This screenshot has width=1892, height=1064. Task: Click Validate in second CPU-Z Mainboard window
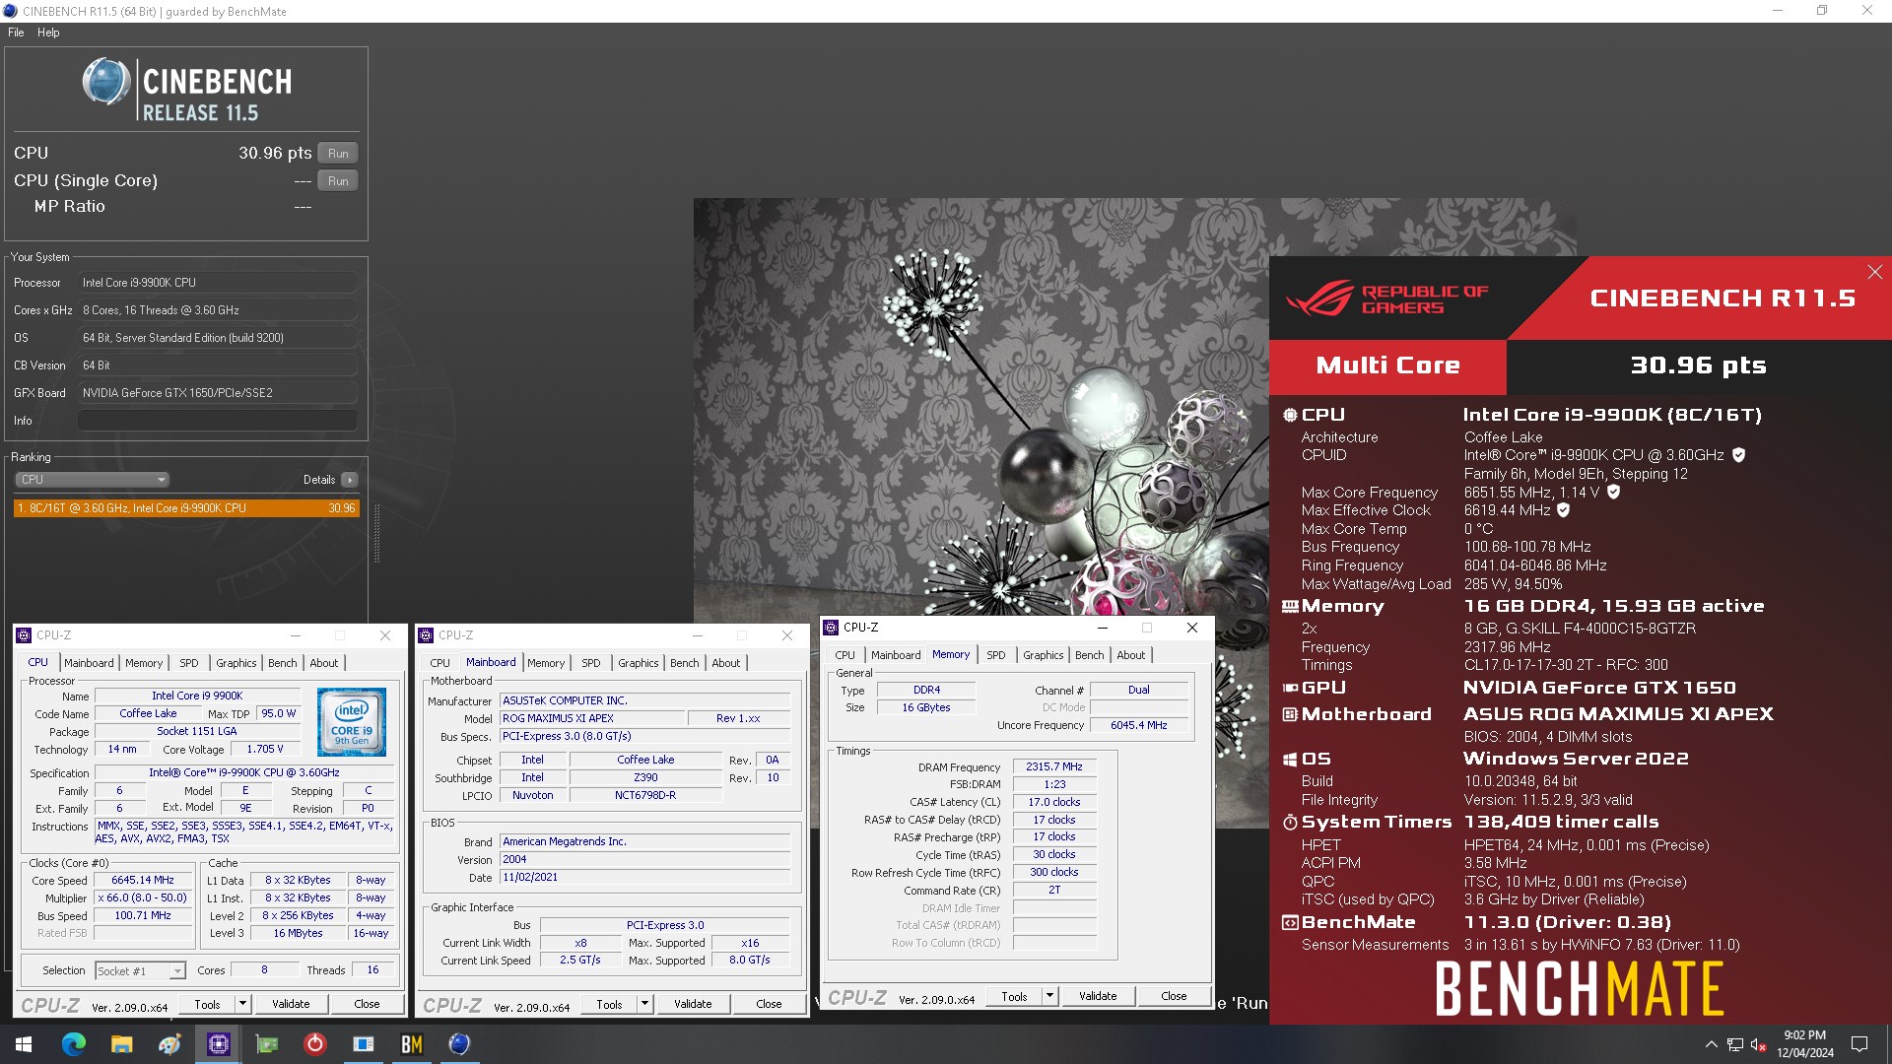[693, 1004]
